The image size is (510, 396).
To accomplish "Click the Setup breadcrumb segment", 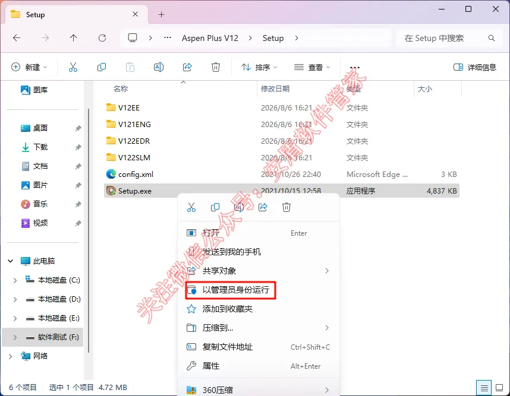I will pos(273,38).
